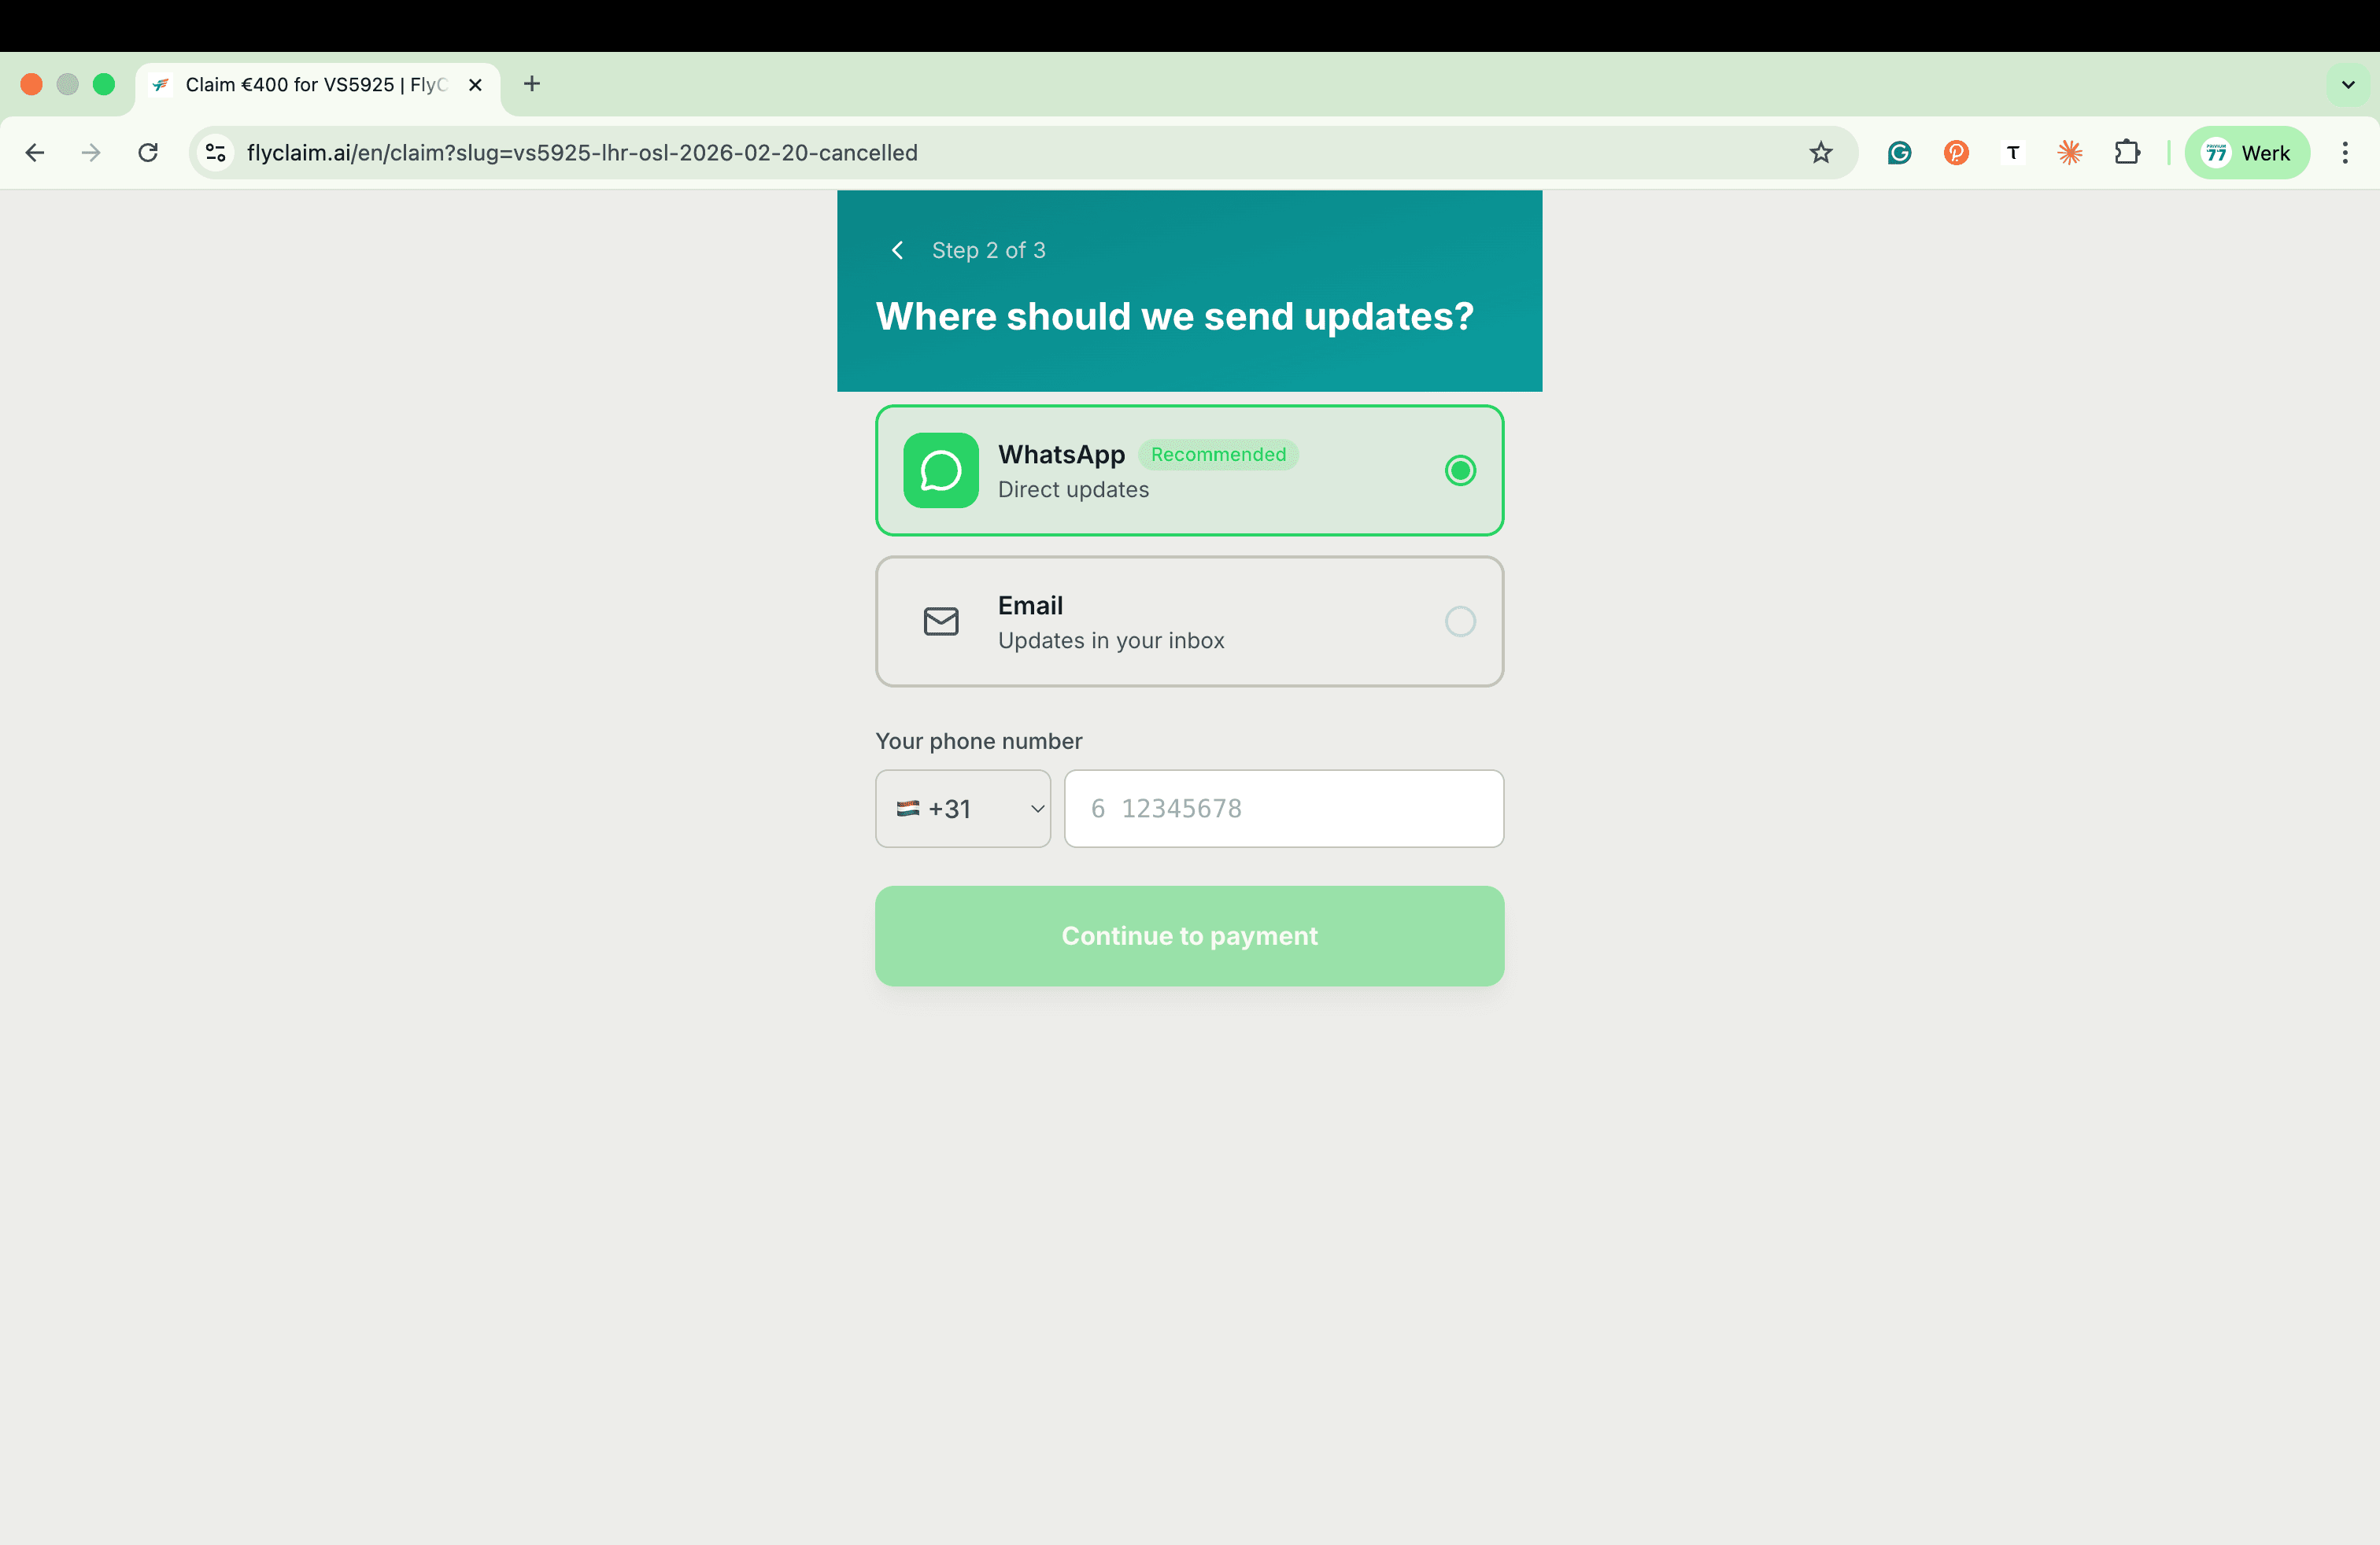Click the Continue to payment button
The height and width of the screenshot is (1545, 2380).
(1189, 935)
